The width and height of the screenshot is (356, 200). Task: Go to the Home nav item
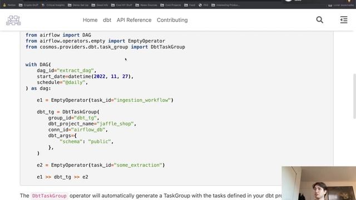pos(90,20)
